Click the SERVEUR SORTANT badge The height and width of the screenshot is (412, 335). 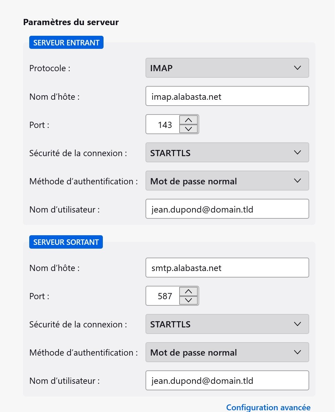coord(66,242)
